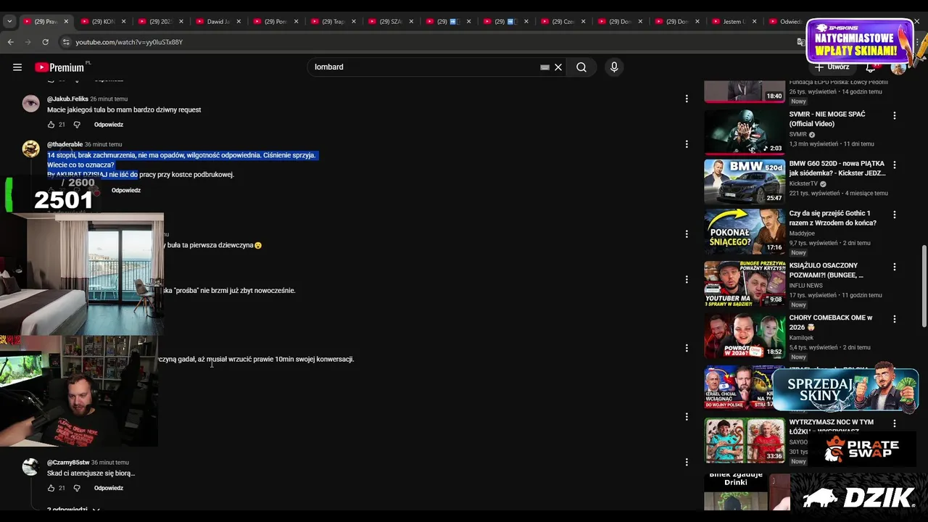Image resolution: width=928 pixels, height=522 pixels.
Task: Like the comment by @Jakub.Feliks
Action: [x=51, y=125]
